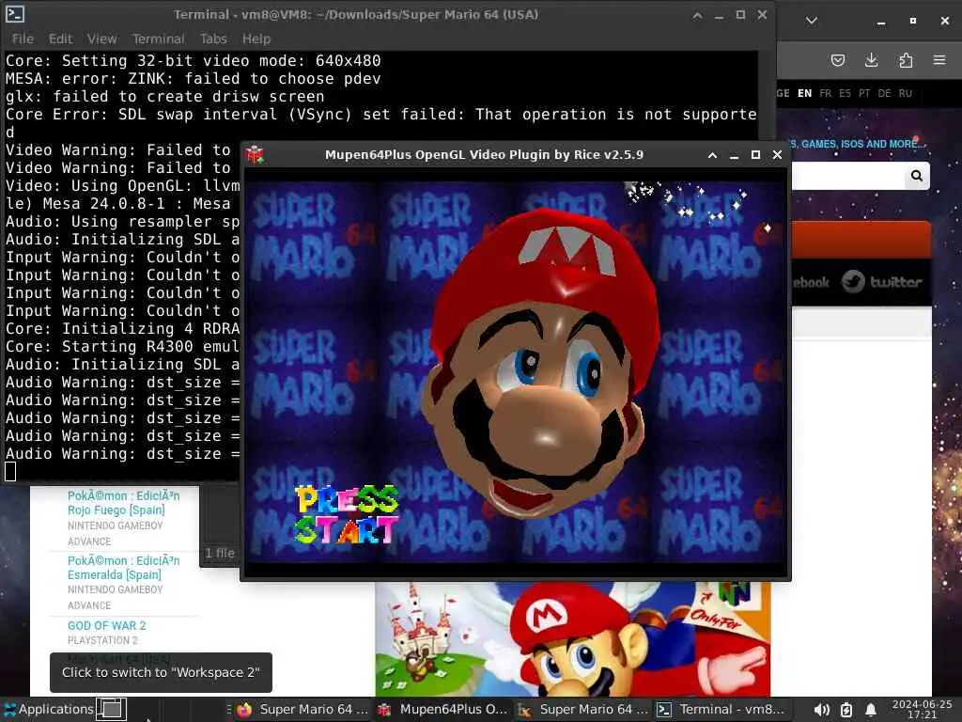Maximize the Terminal window
This screenshot has width=962, height=722.
coord(740,15)
